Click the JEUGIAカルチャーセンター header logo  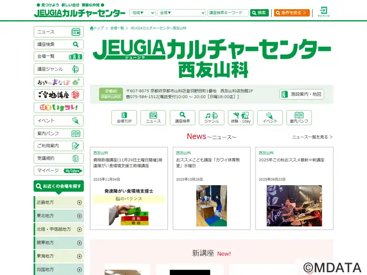coord(79,13)
